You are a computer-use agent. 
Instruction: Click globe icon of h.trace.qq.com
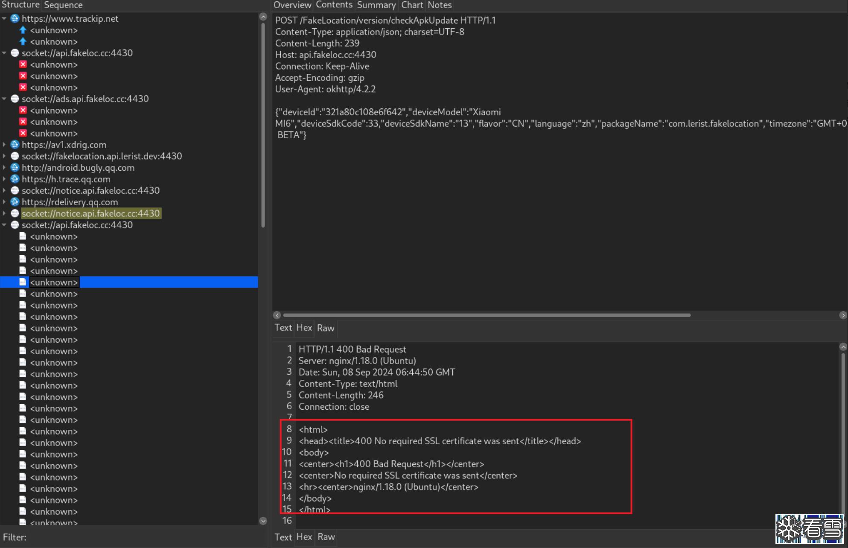(15, 179)
